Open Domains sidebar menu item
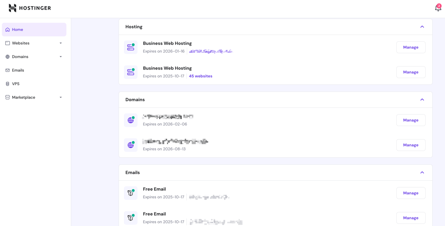The width and height of the screenshot is (445, 226). click(34, 57)
